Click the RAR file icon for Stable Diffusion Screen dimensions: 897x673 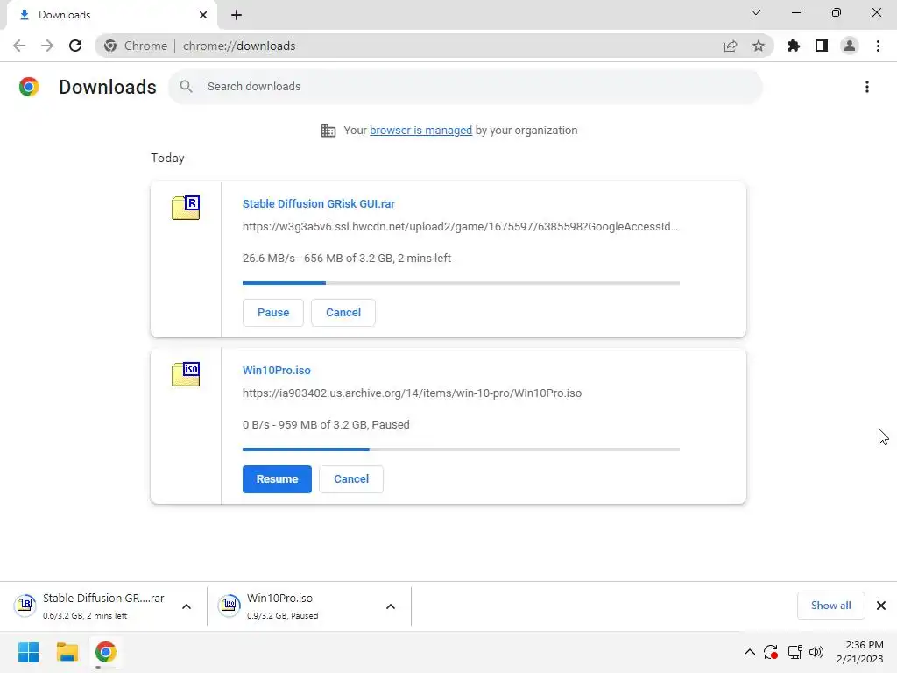point(186,207)
